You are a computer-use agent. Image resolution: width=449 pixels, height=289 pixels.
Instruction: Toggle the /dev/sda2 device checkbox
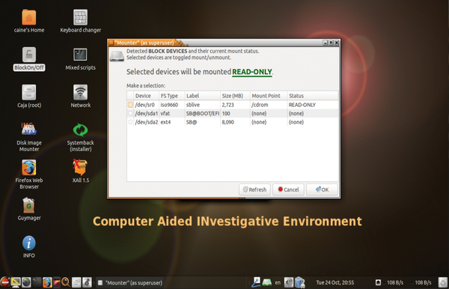point(130,122)
